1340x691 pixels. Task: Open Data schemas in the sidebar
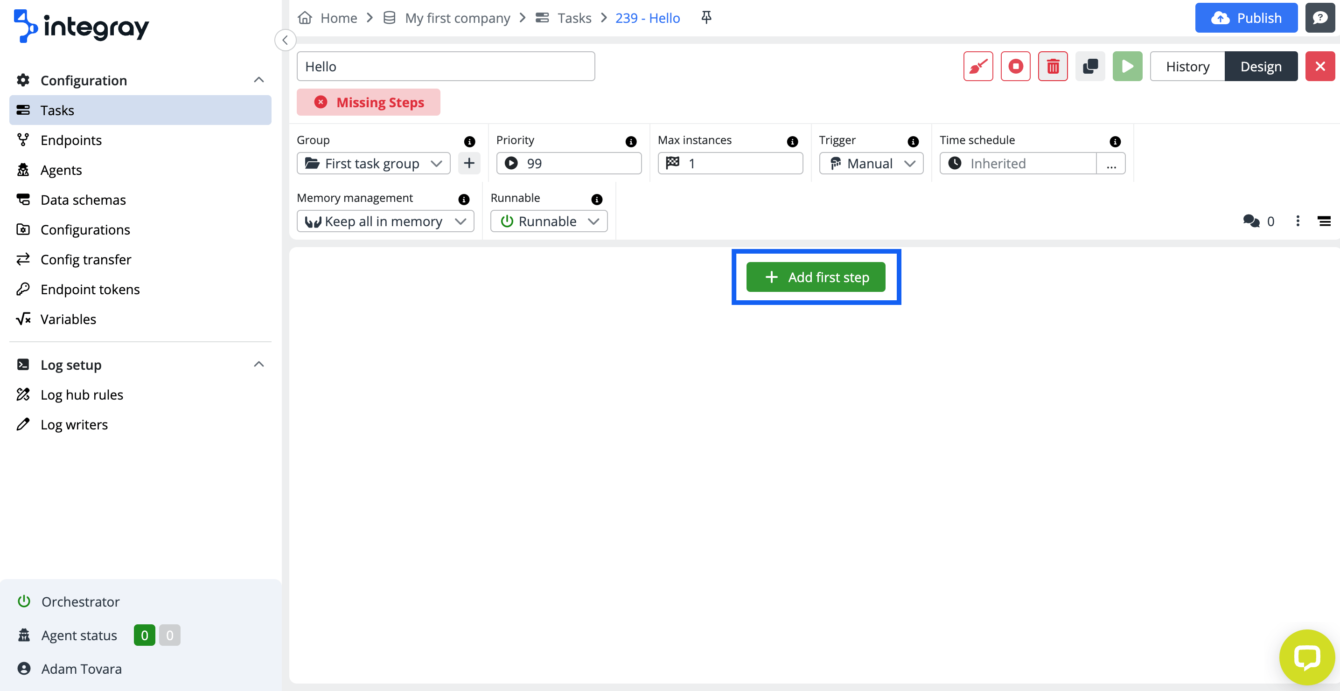tap(83, 200)
